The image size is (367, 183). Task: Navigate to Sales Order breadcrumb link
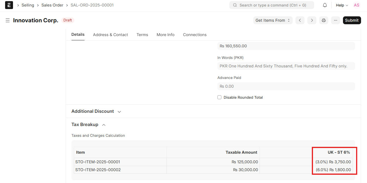52,5
